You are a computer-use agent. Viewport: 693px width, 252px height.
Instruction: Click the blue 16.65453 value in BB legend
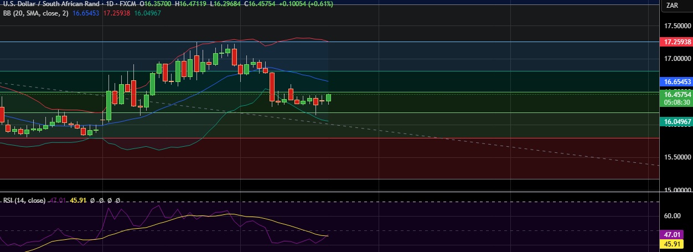point(86,13)
